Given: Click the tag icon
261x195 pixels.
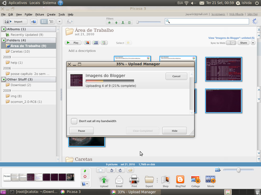Looking at the screenshot, I should click(x=130, y=170).
